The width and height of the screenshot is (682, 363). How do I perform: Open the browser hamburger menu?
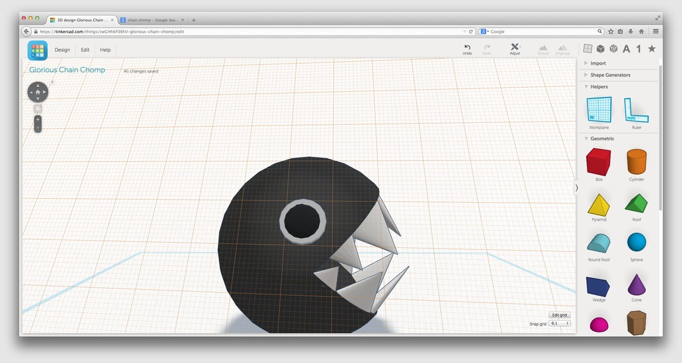pyautogui.click(x=655, y=32)
